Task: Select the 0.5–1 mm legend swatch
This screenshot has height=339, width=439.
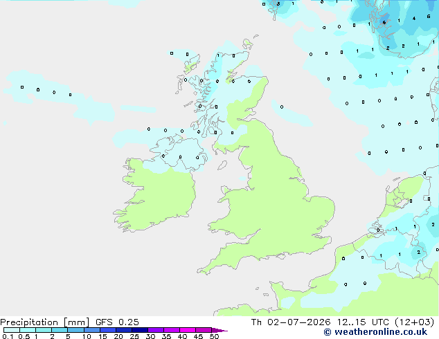Action: 28,330
